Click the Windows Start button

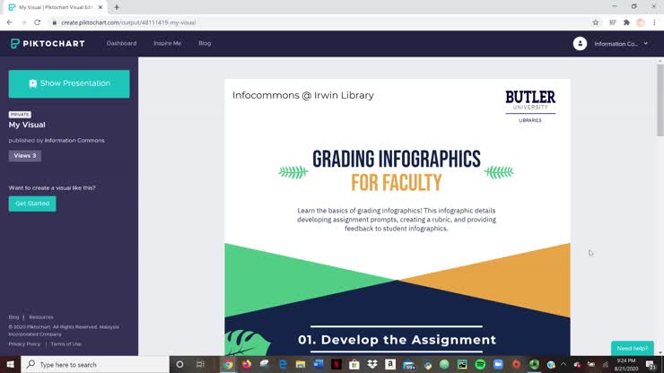pos(10,365)
